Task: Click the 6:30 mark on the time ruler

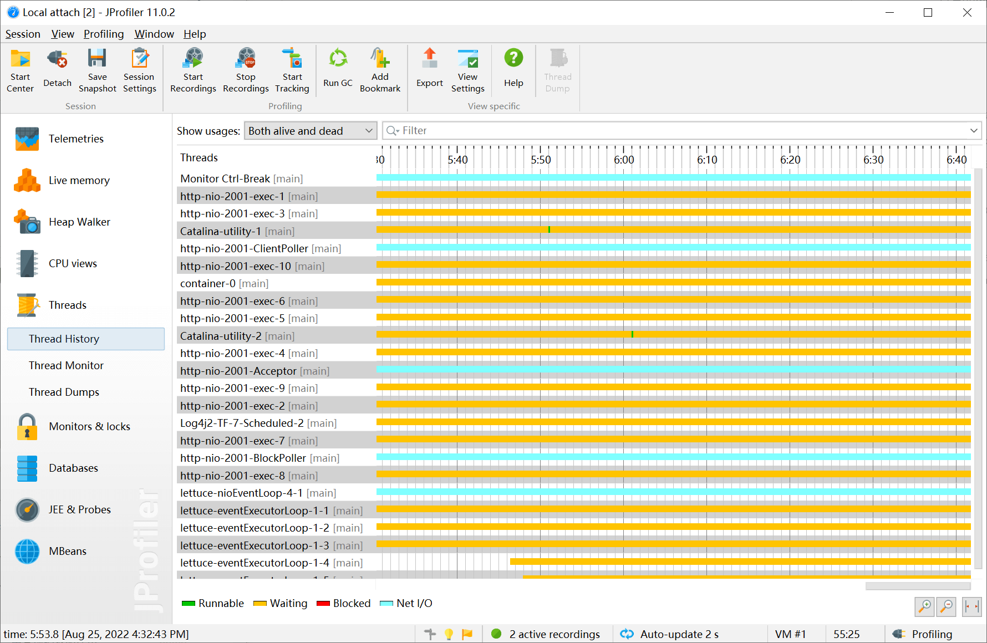Action: pyautogui.click(x=873, y=160)
